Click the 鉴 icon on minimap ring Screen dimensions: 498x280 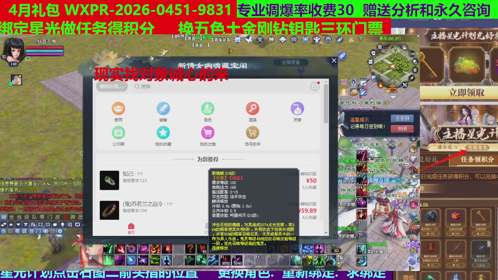380,47
